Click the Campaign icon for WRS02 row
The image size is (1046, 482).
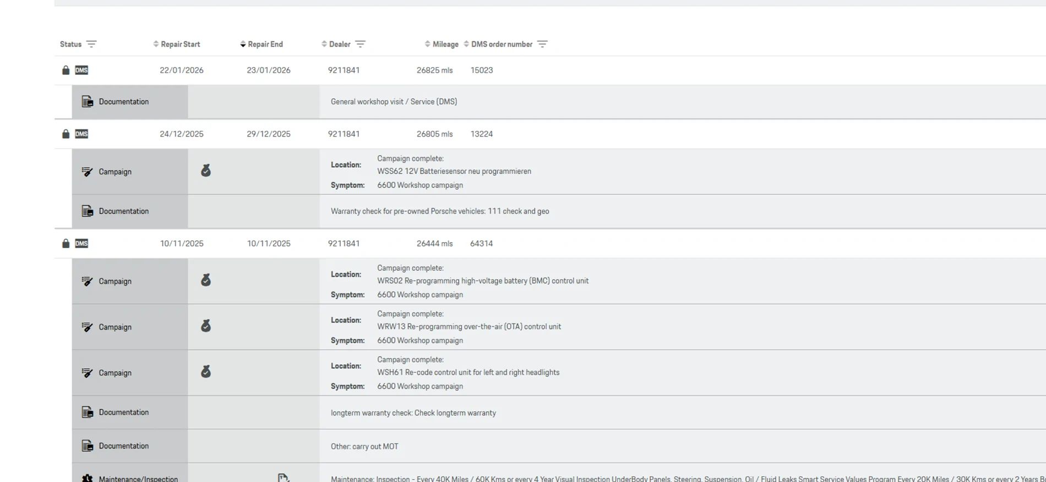click(87, 281)
